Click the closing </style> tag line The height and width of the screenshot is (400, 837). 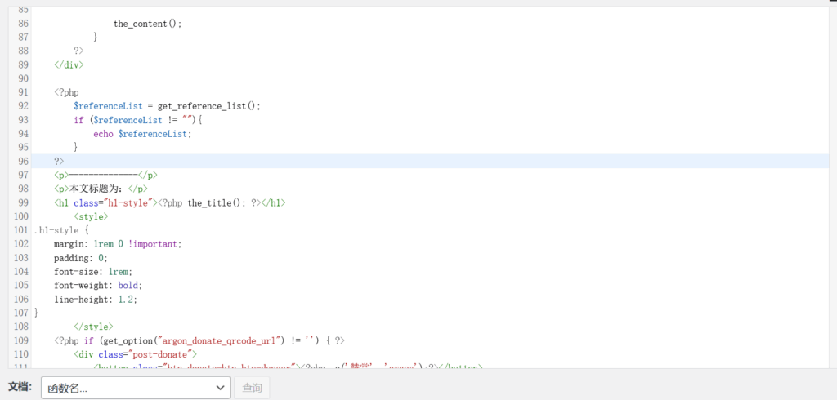pos(93,327)
